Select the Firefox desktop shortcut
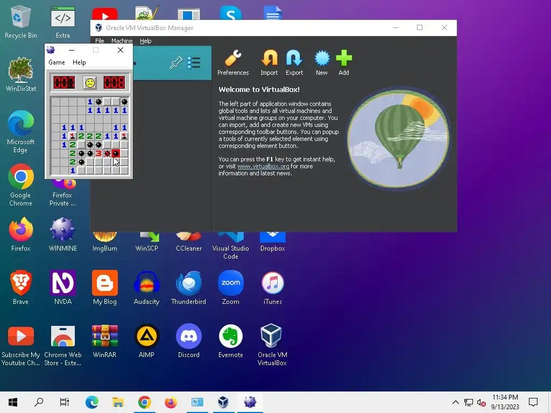The width and height of the screenshot is (551, 413). point(21,234)
